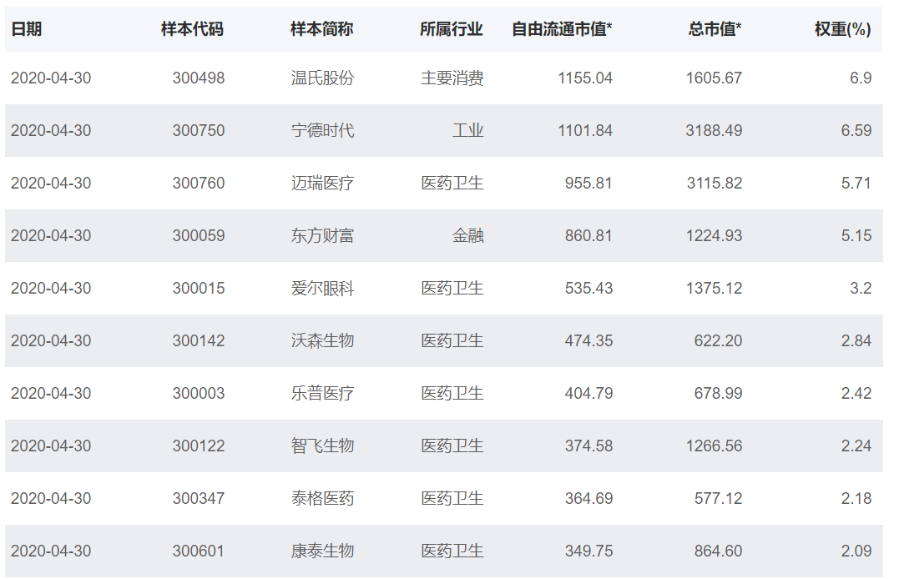Screen dimensions: 899x579
Task: Click weight value 2.42
Action: point(856,394)
